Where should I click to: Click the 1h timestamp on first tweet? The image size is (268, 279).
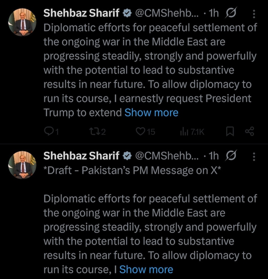[214, 13]
